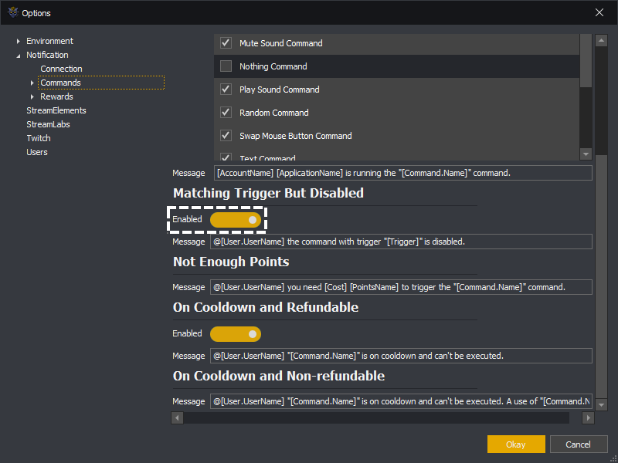
Task: Click the Okay button
Action: pos(516,444)
